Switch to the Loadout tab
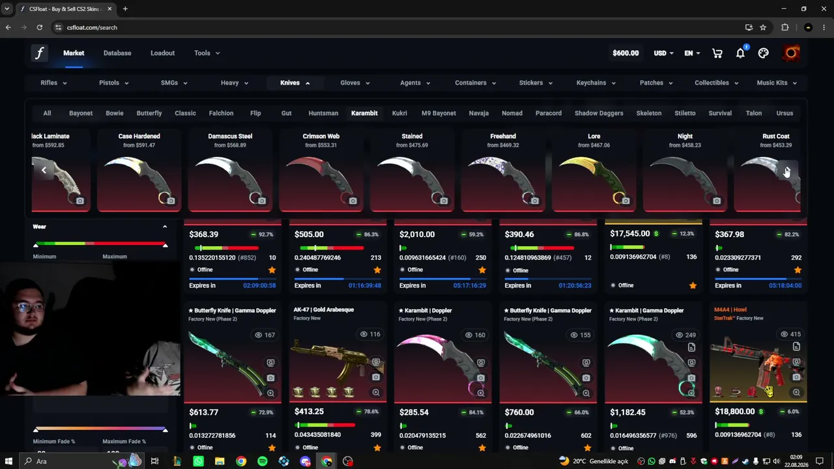834x469 pixels. (x=162, y=53)
